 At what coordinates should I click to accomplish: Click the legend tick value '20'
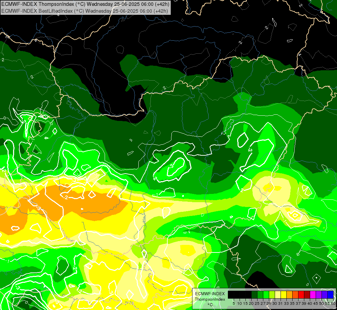point(251,303)
